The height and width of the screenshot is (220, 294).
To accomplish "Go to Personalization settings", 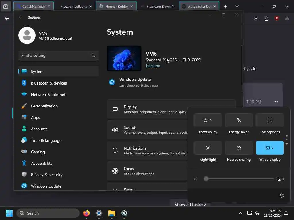I will click(x=59, y=106).
